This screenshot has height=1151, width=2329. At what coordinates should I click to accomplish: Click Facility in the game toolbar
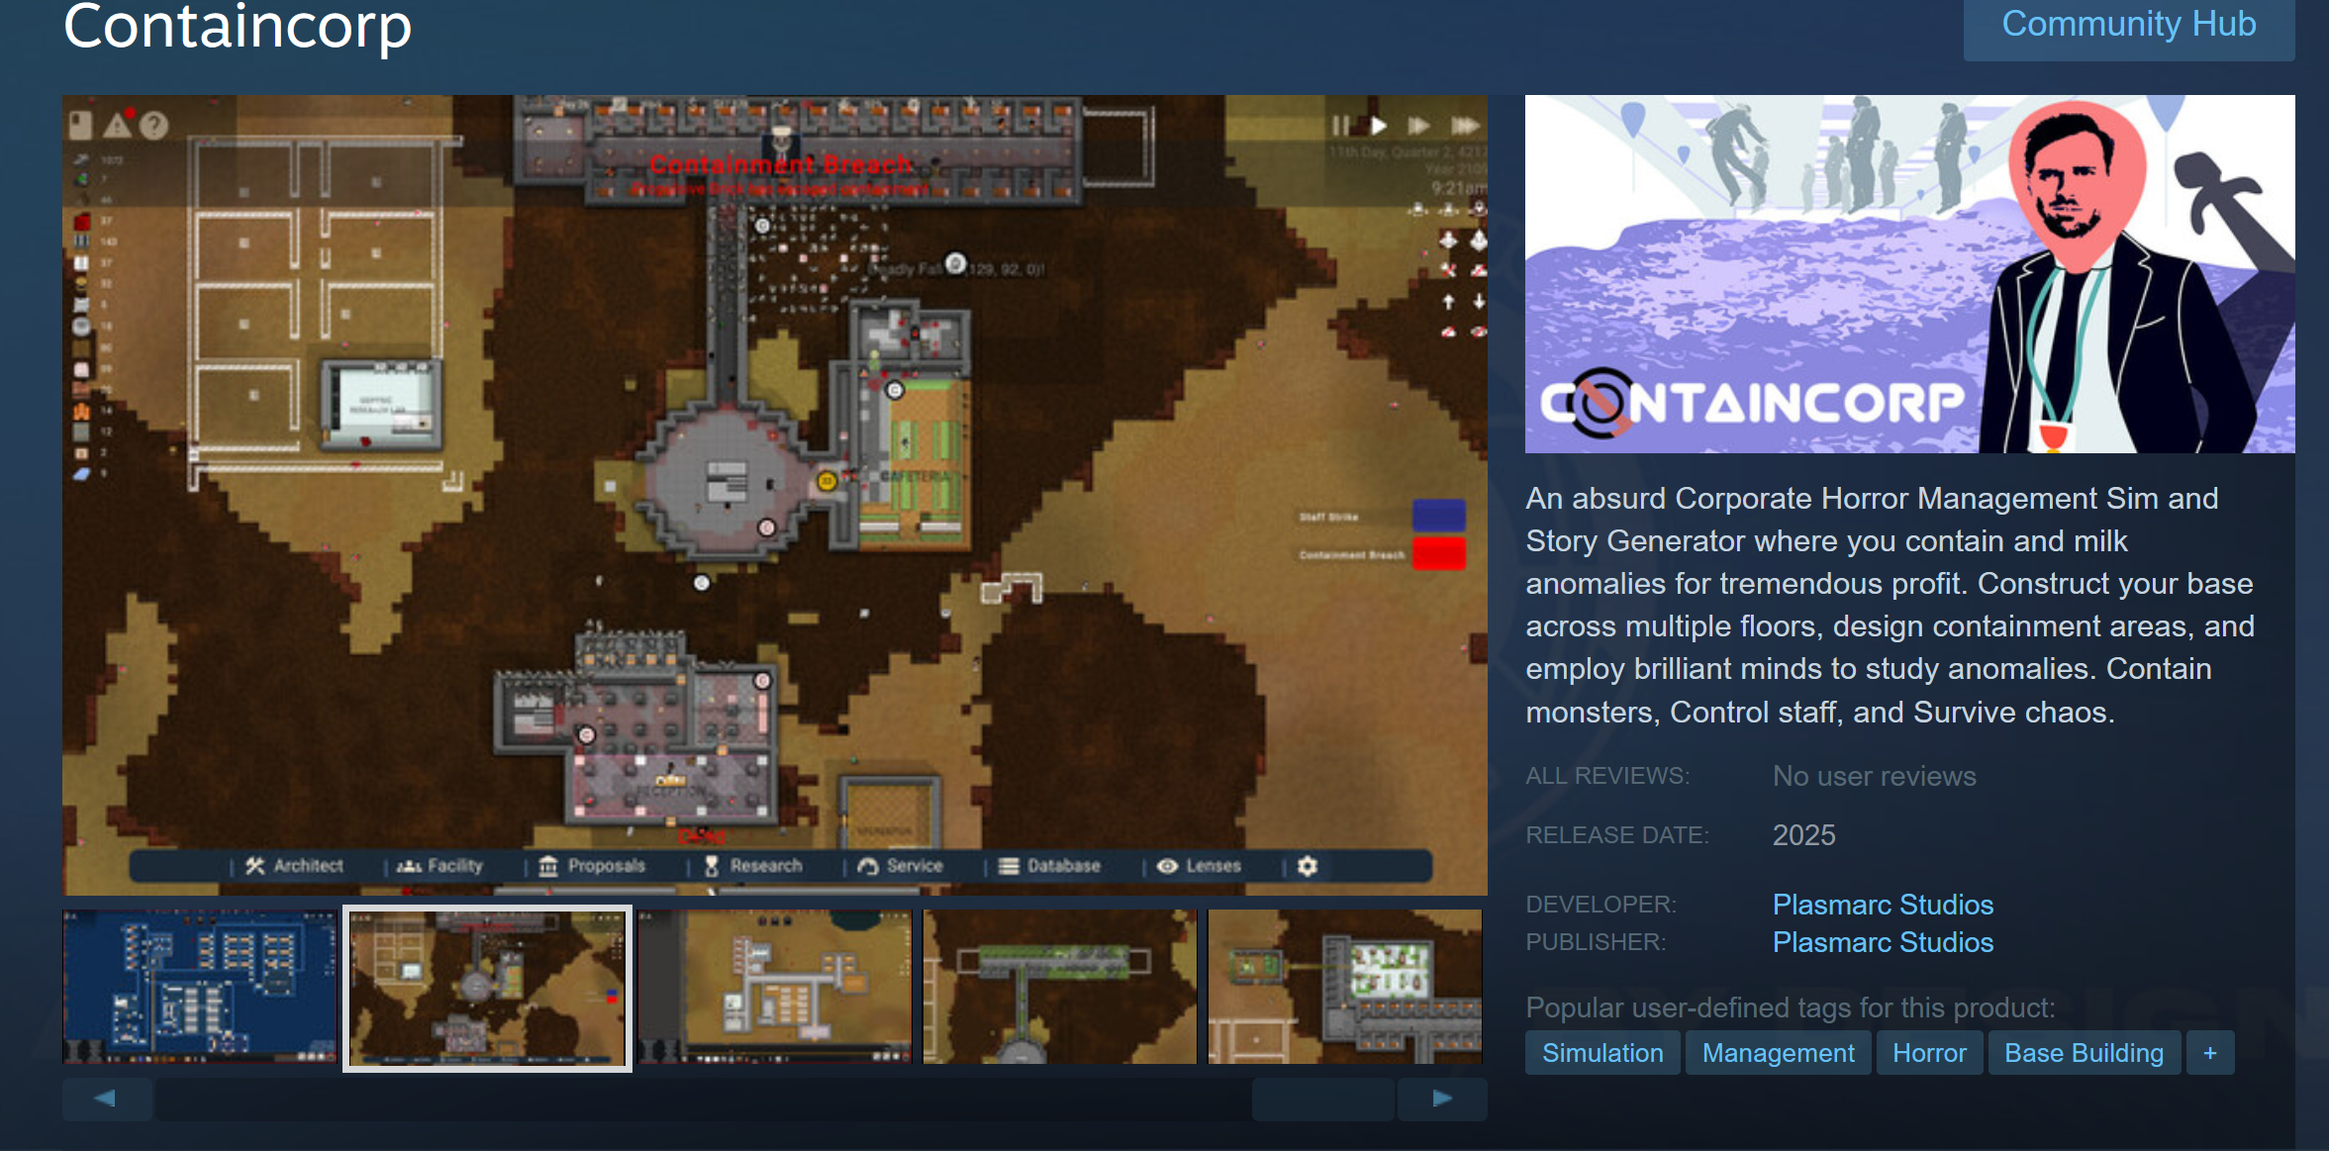[439, 866]
